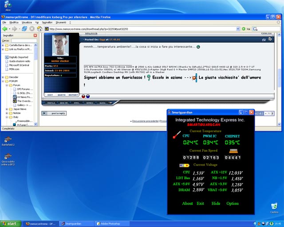
Task: Click the bookmarks sidebar scroll down arrow
Action: pyautogui.click(x=35, y=124)
